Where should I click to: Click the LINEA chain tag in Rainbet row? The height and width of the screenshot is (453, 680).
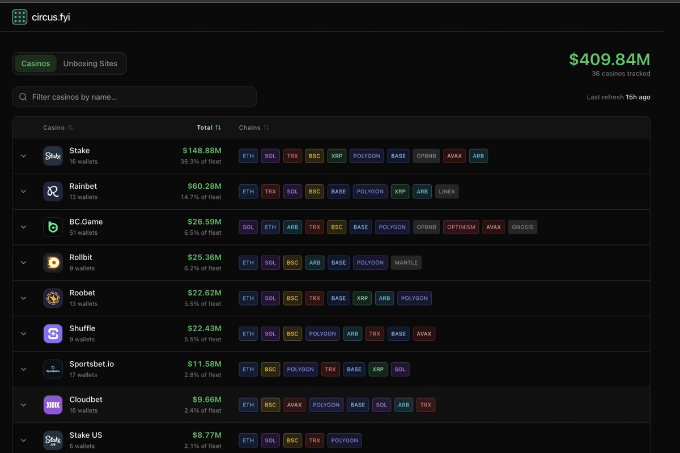coord(447,192)
